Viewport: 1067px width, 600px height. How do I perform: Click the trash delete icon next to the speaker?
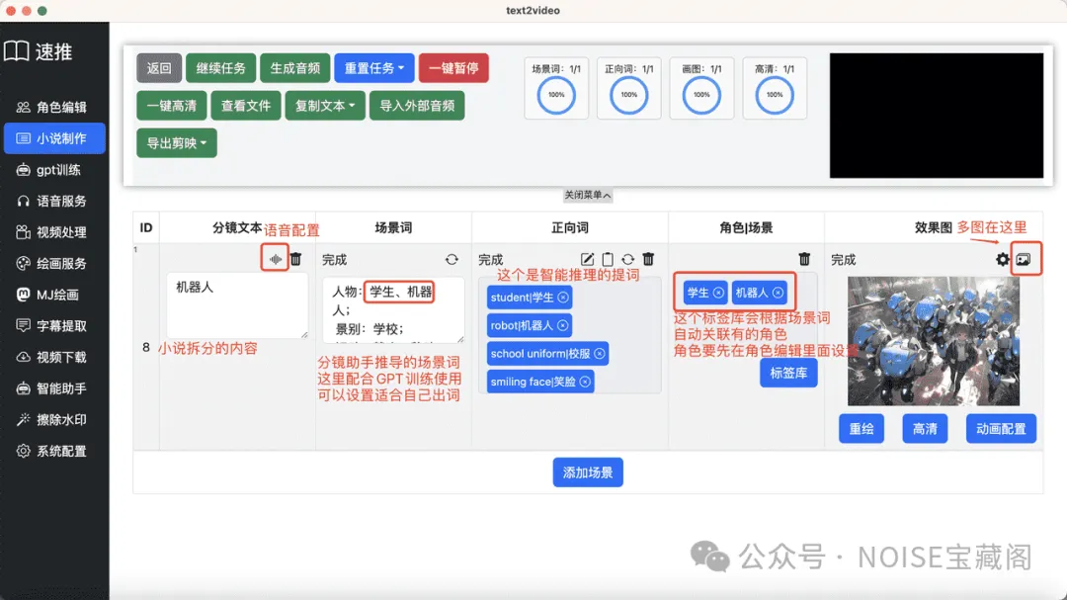(297, 259)
